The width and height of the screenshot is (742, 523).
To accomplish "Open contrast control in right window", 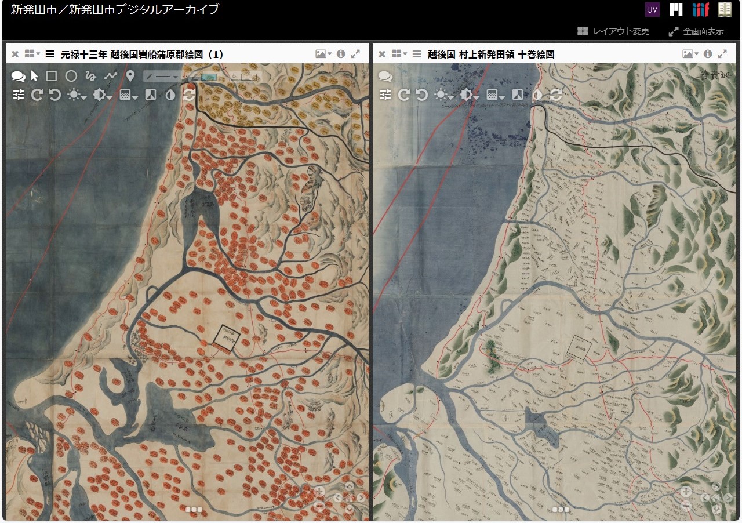I will click(469, 95).
